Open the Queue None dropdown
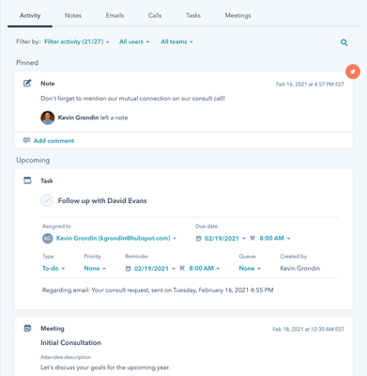 (250, 269)
